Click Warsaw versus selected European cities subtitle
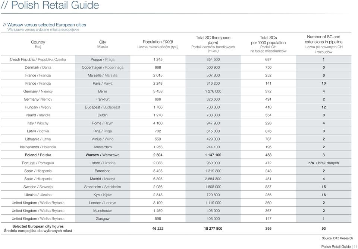The width and height of the screenshot is (358, 249). [x=44, y=25]
